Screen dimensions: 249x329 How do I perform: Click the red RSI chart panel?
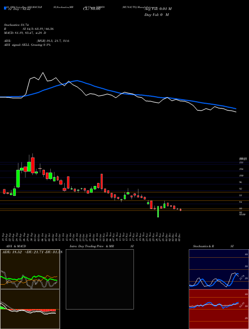pyautogui.click(x=219, y=309)
